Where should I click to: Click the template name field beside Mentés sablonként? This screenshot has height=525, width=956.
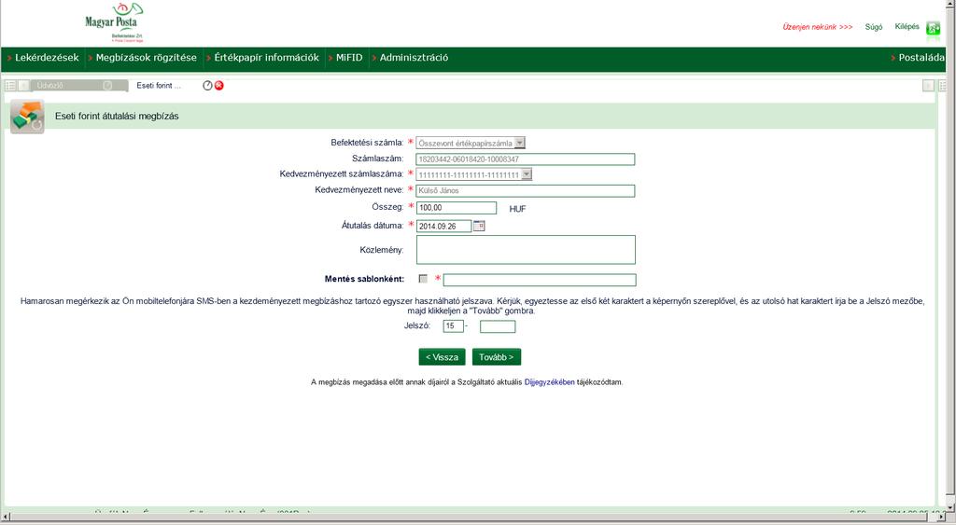[x=540, y=280]
